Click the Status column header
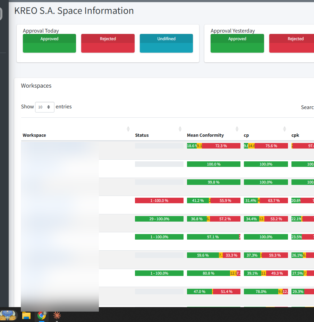This screenshot has height=322, width=314. (142, 135)
